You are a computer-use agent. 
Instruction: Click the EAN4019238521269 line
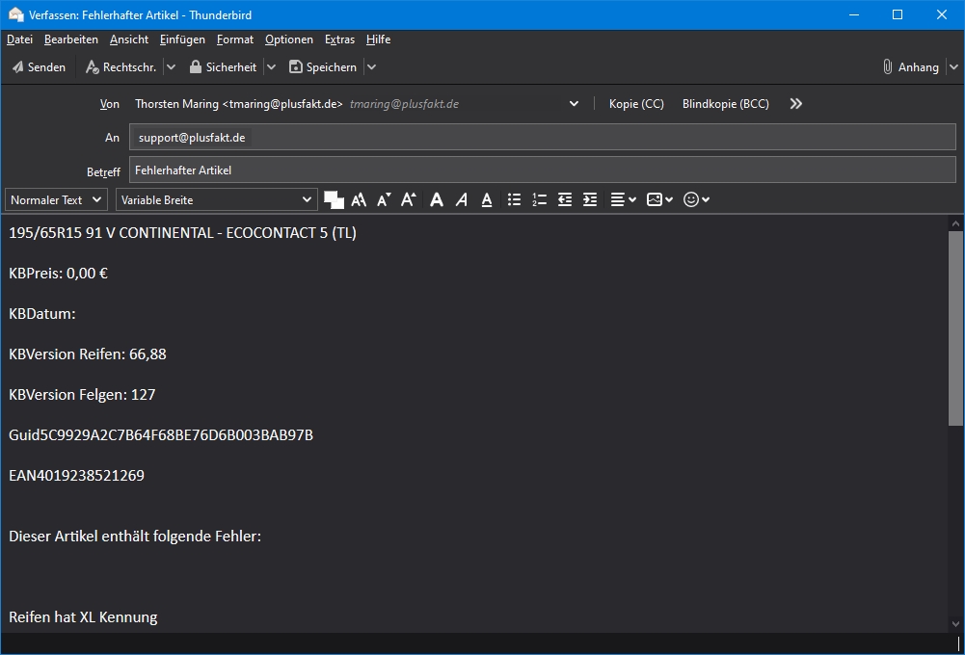(x=76, y=476)
